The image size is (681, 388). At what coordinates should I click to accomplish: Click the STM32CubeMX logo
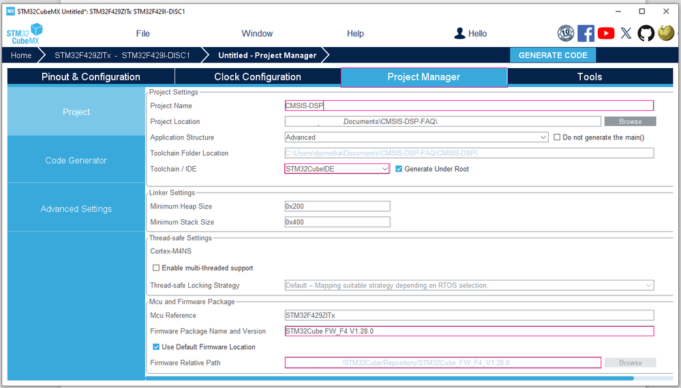[25, 34]
